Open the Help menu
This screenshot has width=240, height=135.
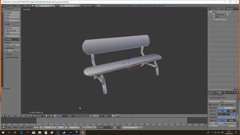click(x=28, y=6)
